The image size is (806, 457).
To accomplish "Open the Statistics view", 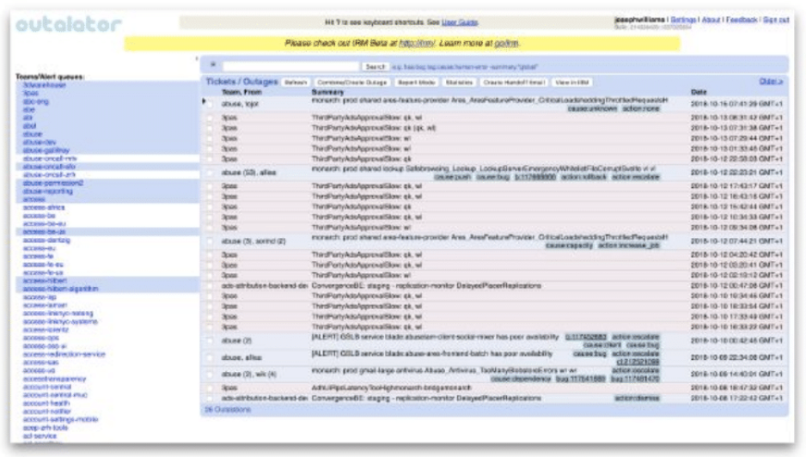I will [461, 82].
